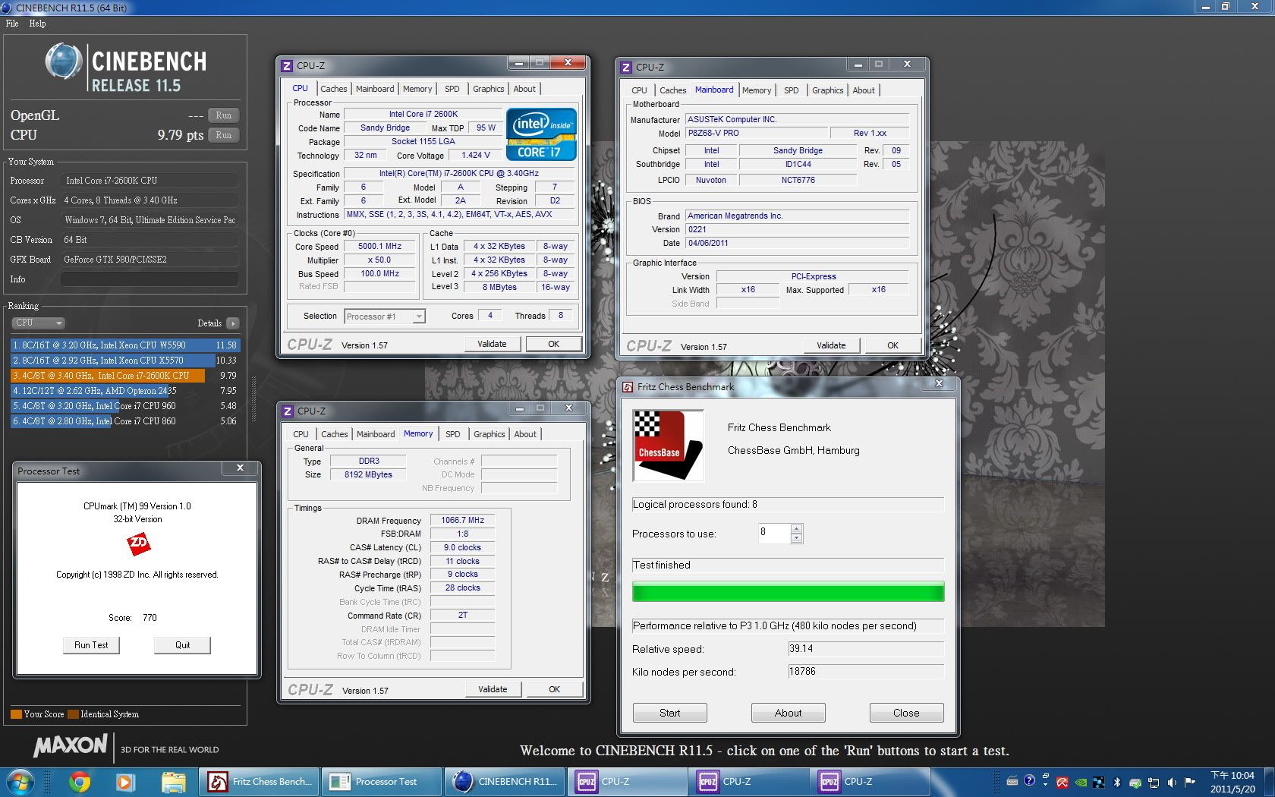The image size is (1275, 797).
Task: Switch to Processor Test taskbar item
Action: (381, 781)
